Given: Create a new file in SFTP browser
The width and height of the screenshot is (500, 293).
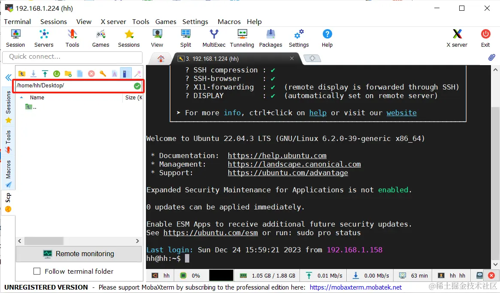Looking at the screenshot, I should [x=80, y=74].
